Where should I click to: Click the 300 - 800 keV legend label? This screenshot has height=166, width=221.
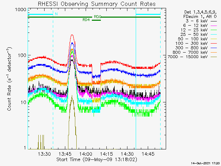tap(192, 48)
